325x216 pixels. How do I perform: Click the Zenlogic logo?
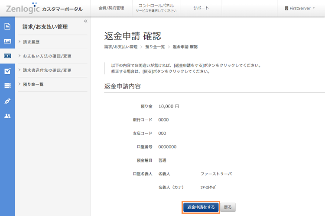point(23,8)
